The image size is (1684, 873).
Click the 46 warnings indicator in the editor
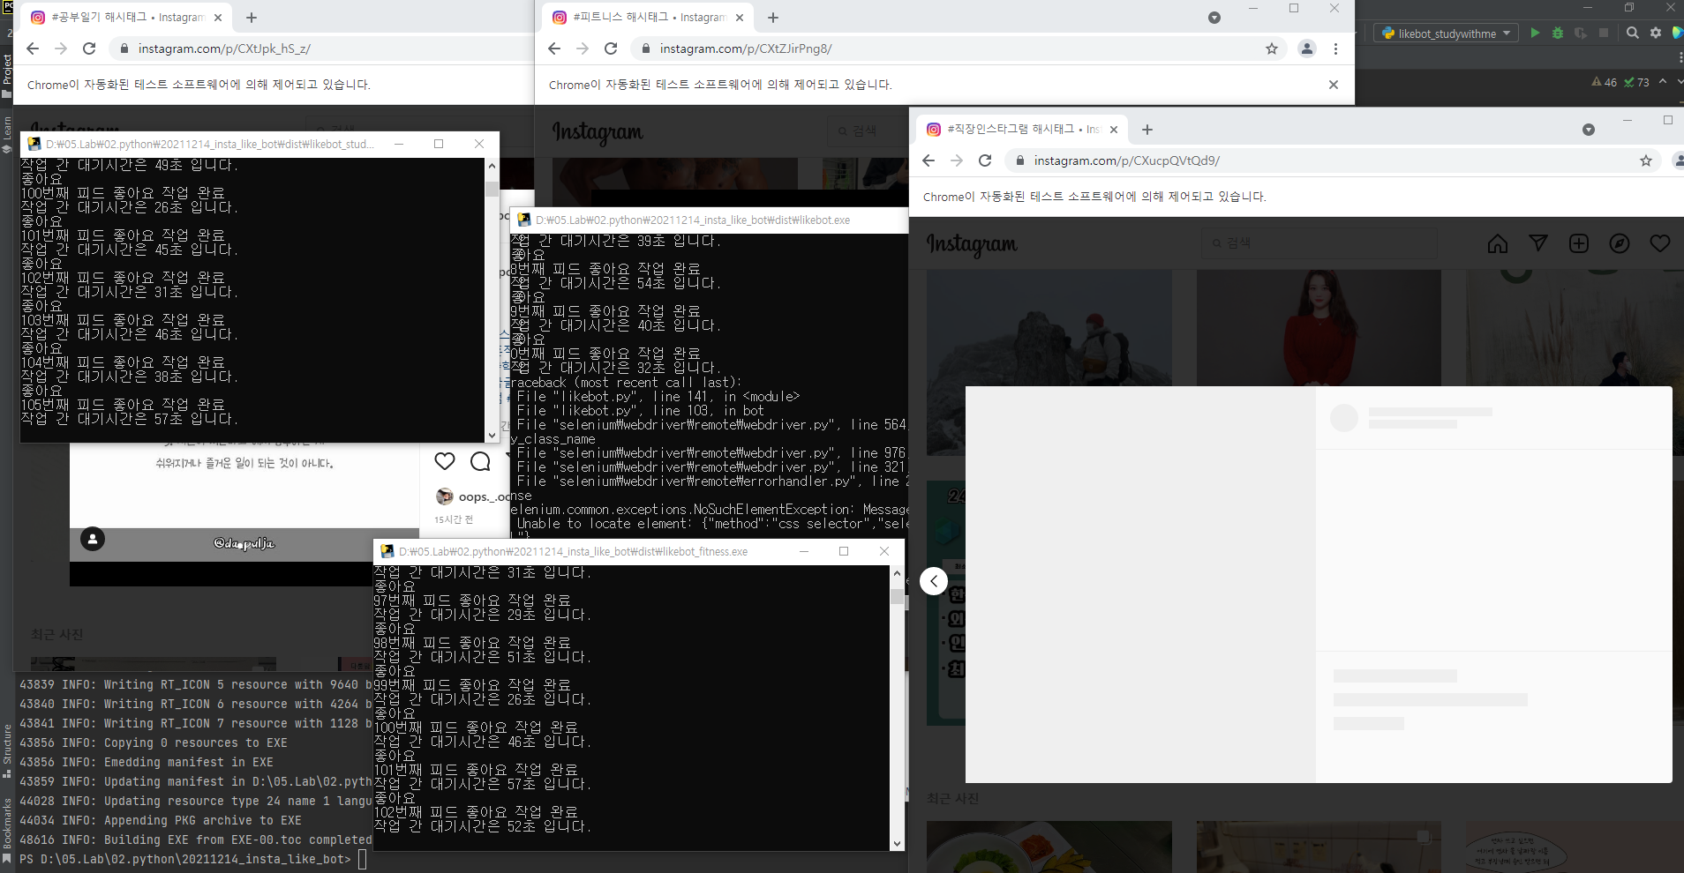point(1605,82)
